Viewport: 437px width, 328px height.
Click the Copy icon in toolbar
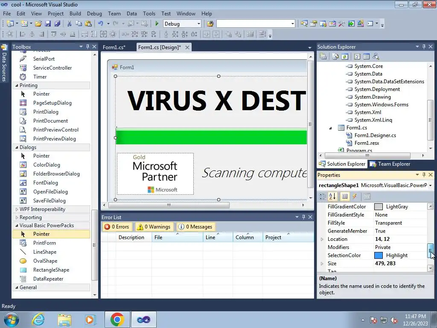pyautogui.click(x=79, y=24)
